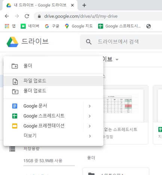Select Google 스프레드시트 menu item
The width and height of the screenshot is (162, 175).
[54, 116]
